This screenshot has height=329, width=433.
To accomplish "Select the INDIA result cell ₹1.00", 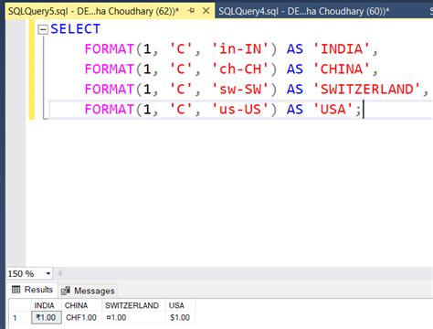I will coord(47,318).
